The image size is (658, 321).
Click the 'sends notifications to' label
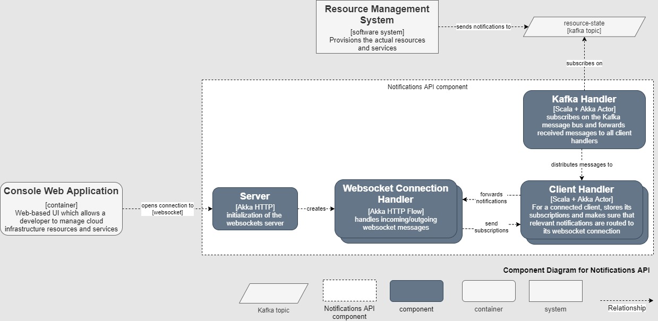click(x=483, y=27)
